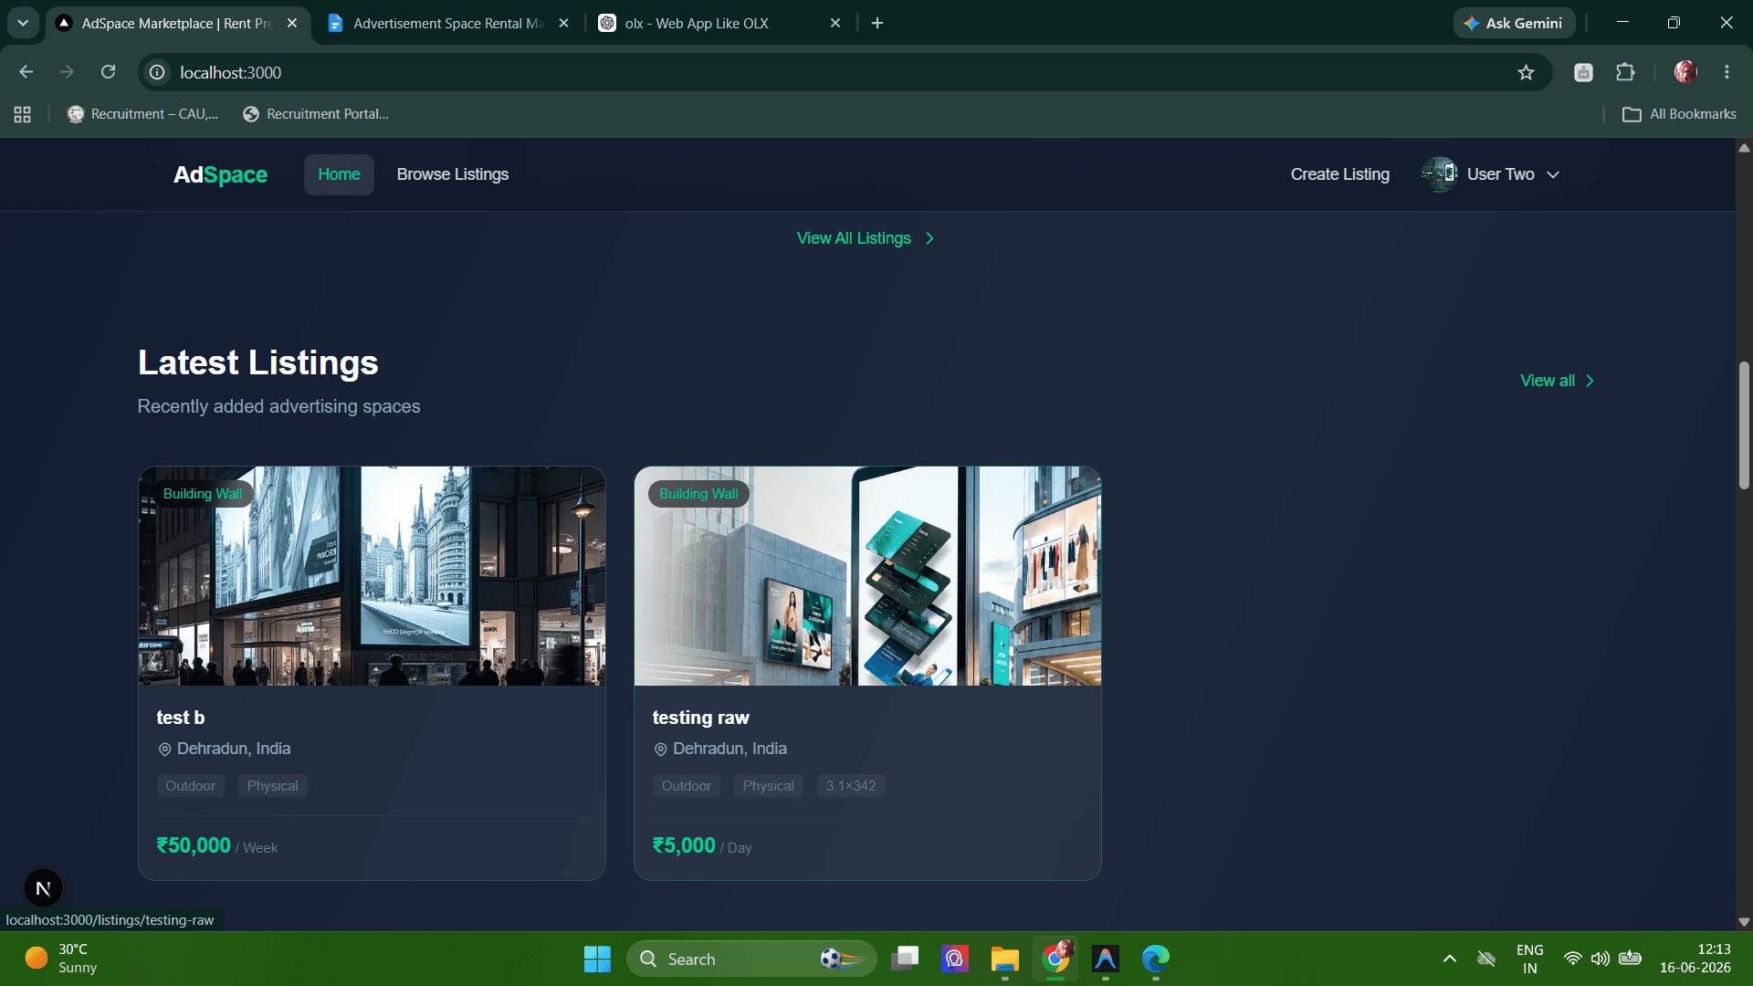The width and height of the screenshot is (1753, 986).
Task: Open the weather widget showing 30°C Sunny
Action: (62, 959)
